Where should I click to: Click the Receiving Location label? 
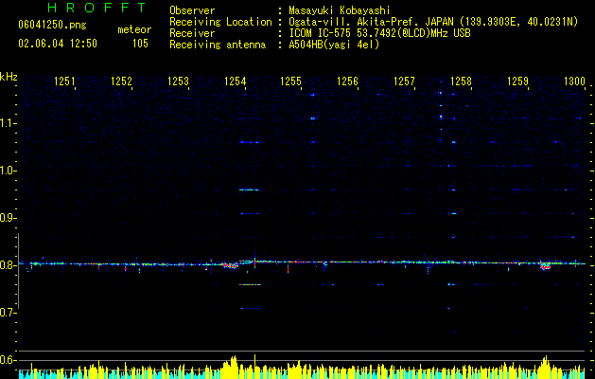click(220, 22)
